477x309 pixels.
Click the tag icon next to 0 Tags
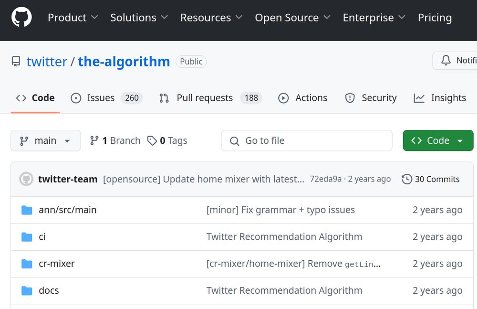(152, 140)
